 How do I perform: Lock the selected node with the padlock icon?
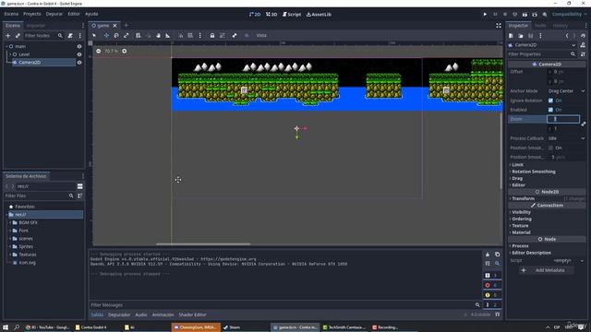[212, 35]
